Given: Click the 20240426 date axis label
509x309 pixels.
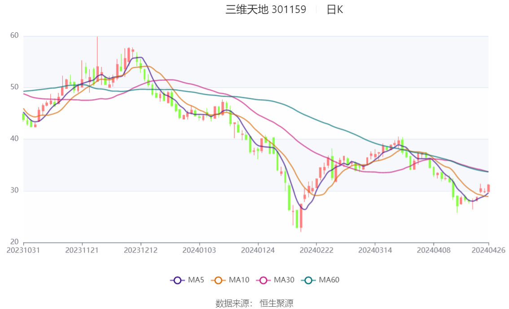Looking at the screenshot, I should 488,250.
